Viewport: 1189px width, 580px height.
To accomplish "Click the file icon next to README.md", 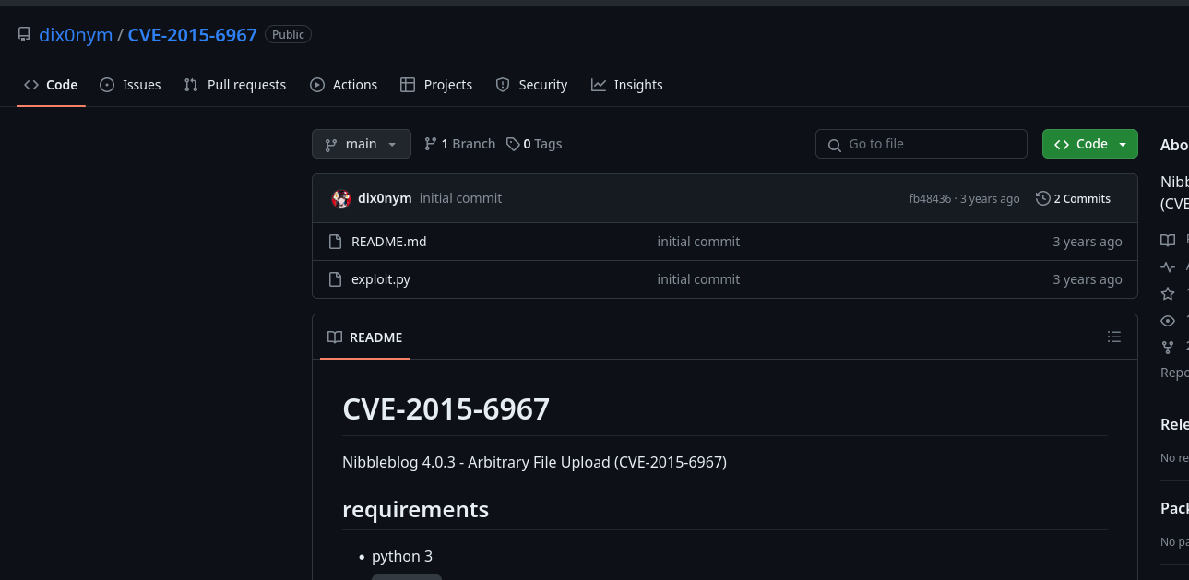I will (x=336, y=242).
